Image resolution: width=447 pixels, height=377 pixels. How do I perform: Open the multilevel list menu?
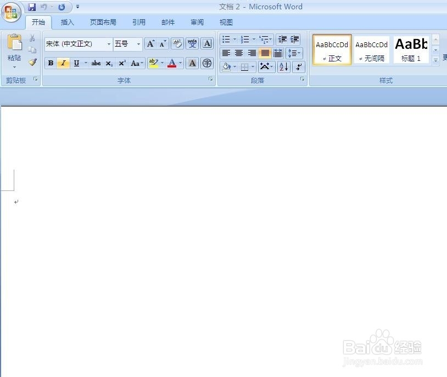tap(265, 40)
